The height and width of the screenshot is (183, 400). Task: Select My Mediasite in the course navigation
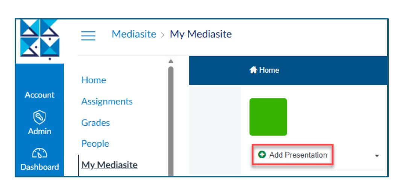(x=109, y=165)
